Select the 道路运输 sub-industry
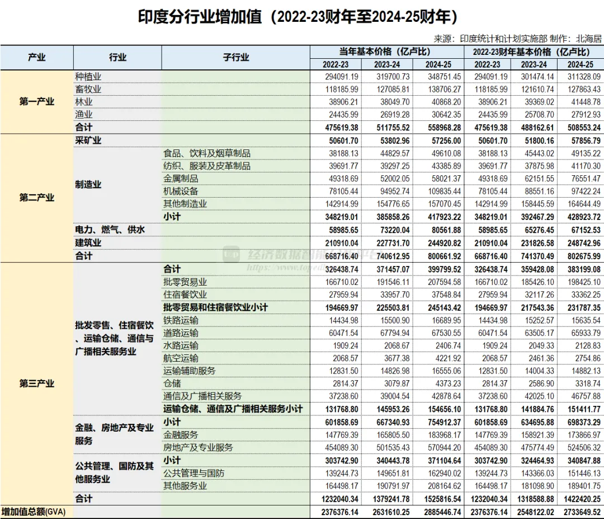604x519 pixels. pyautogui.click(x=181, y=333)
